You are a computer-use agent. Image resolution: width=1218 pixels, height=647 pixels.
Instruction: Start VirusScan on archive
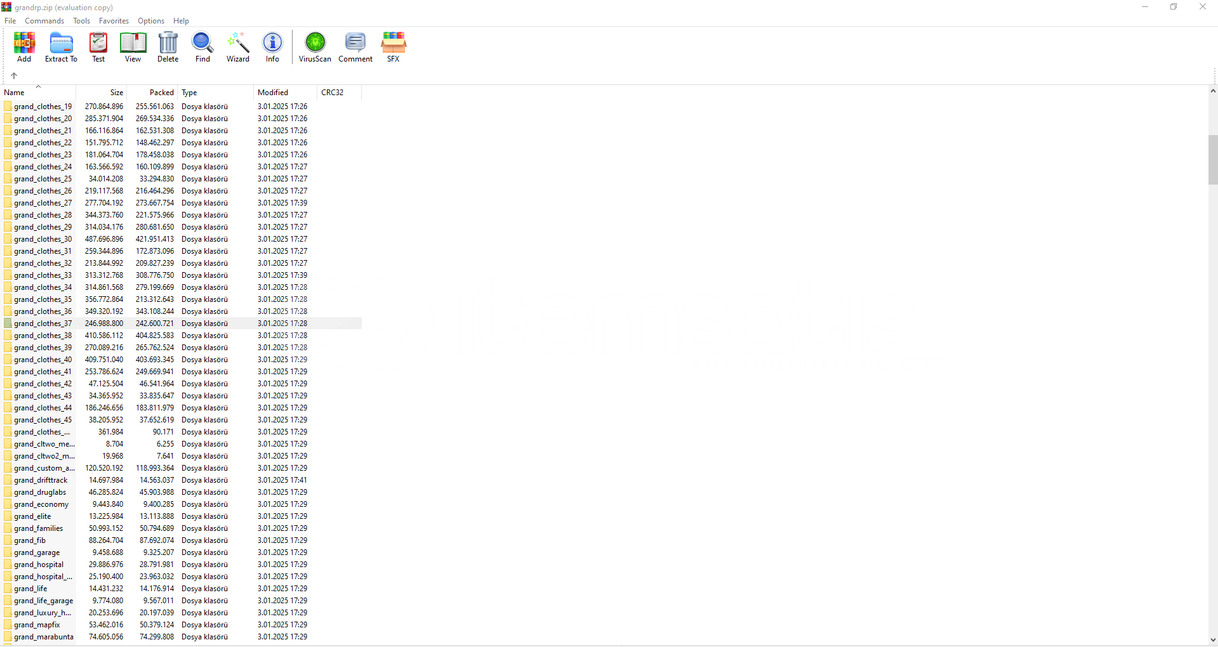(315, 47)
